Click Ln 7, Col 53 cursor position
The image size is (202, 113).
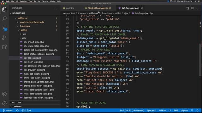132,110
